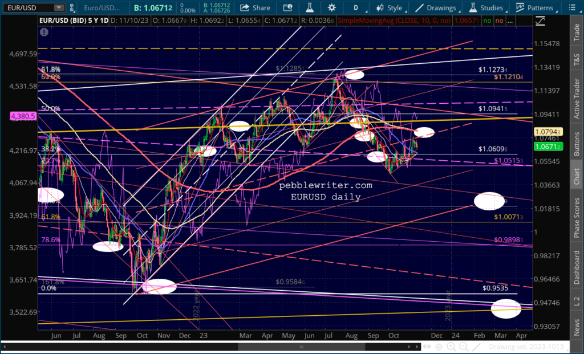
Task: Click the $1.0941 price level label
Action: click(x=492, y=109)
